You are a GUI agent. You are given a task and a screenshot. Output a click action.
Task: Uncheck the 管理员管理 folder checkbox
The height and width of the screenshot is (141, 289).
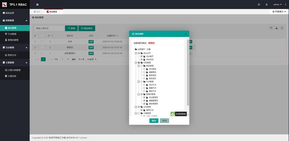coord(142,94)
